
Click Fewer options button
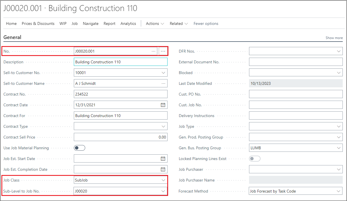[x=206, y=23]
